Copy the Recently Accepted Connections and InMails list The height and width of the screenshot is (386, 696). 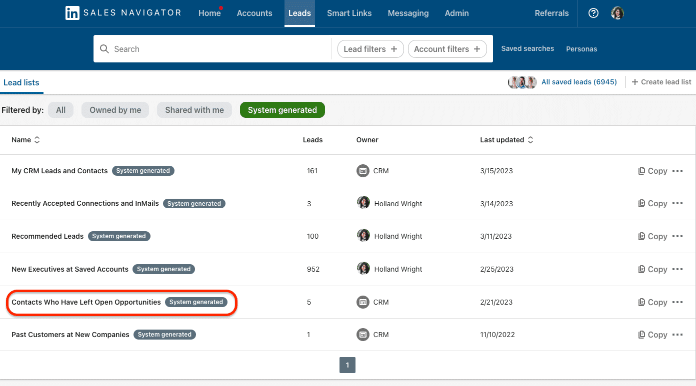click(652, 203)
